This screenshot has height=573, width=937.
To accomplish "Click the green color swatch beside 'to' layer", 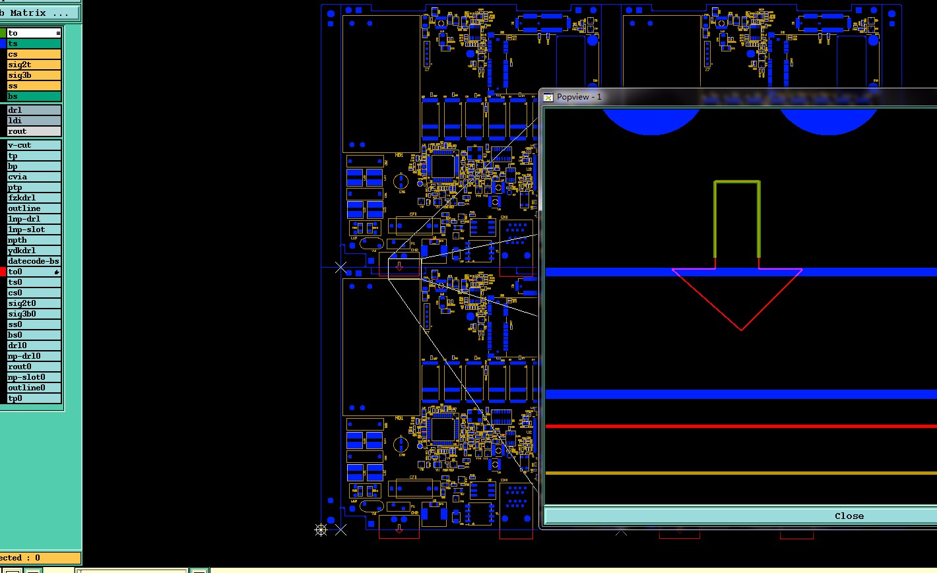I will coord(3,33).
